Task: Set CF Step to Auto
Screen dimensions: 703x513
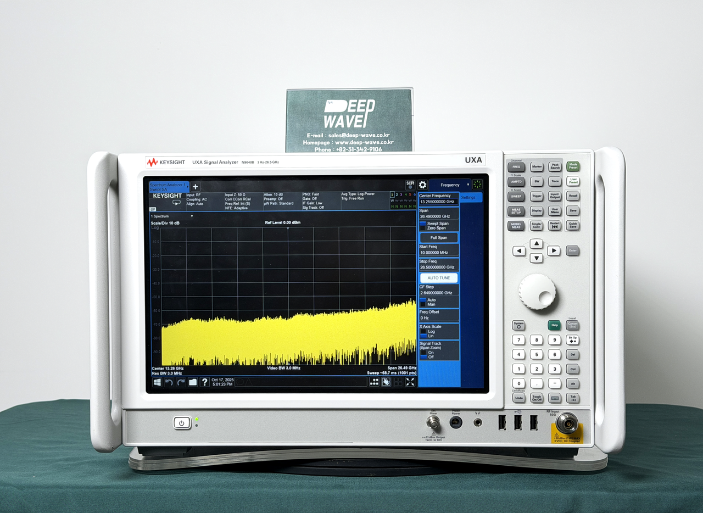Action: tap(428, 300)
